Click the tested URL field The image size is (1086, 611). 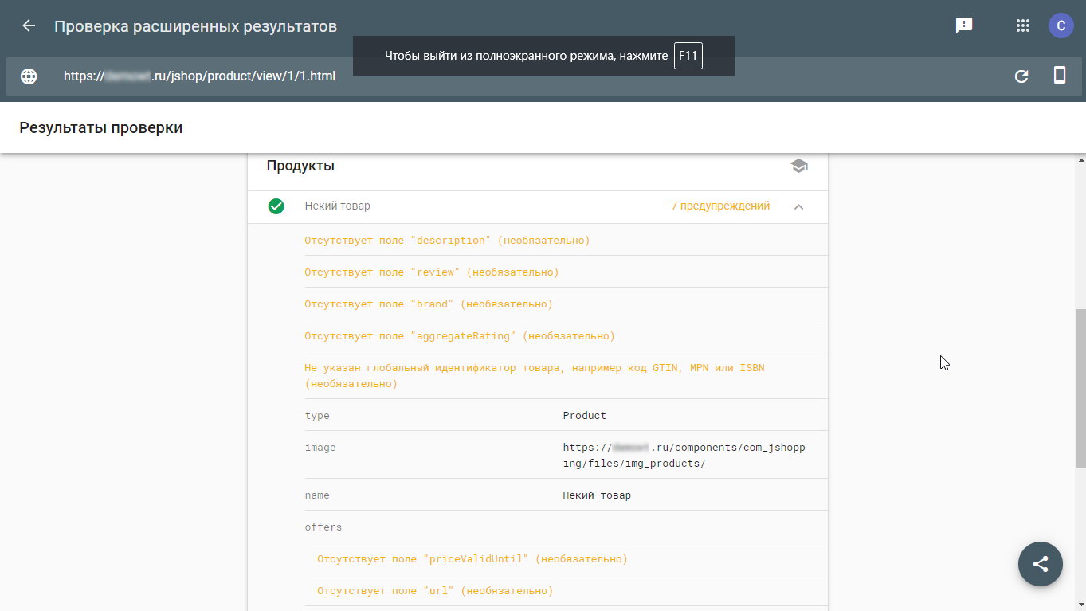tap(199, 76)
